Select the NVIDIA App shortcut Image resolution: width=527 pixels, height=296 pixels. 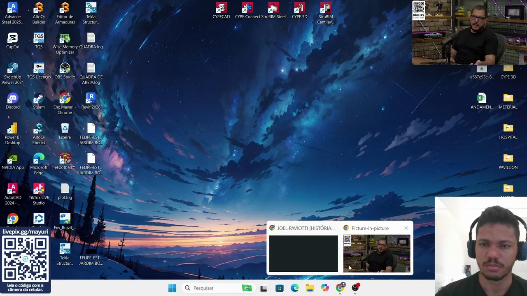point(13,162)
